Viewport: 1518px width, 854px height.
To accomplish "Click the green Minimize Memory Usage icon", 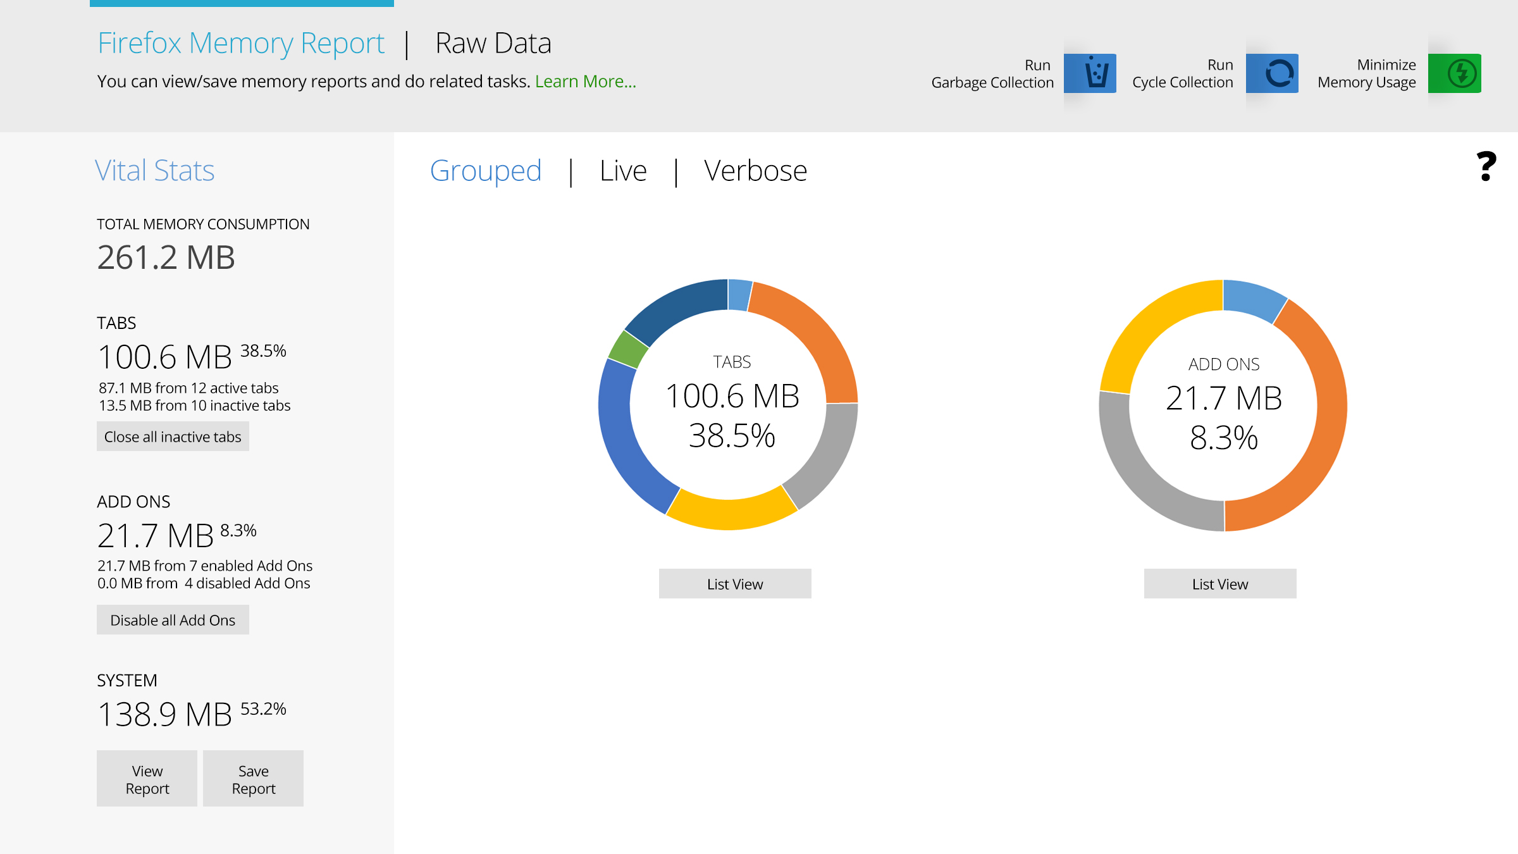I will tap(1455, 73).
